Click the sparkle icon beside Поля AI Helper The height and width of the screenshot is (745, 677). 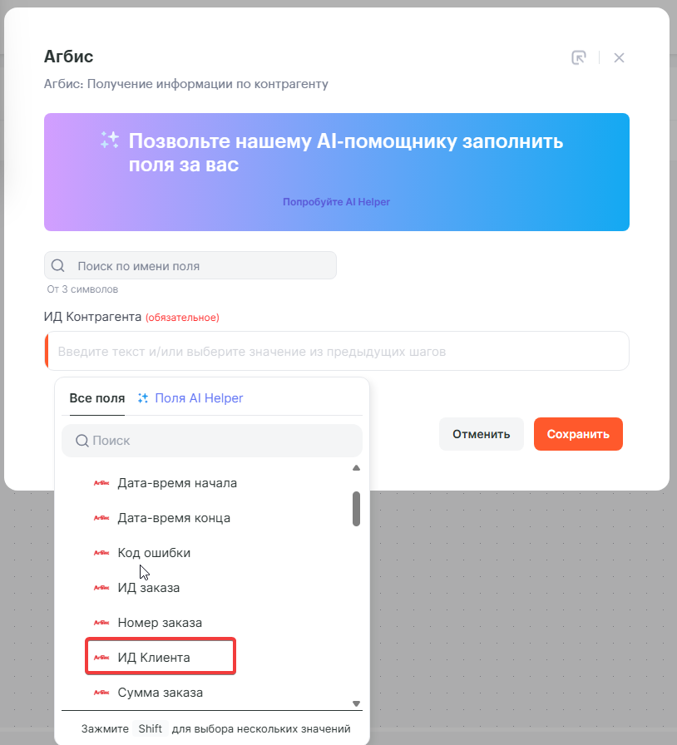(143, 398)
